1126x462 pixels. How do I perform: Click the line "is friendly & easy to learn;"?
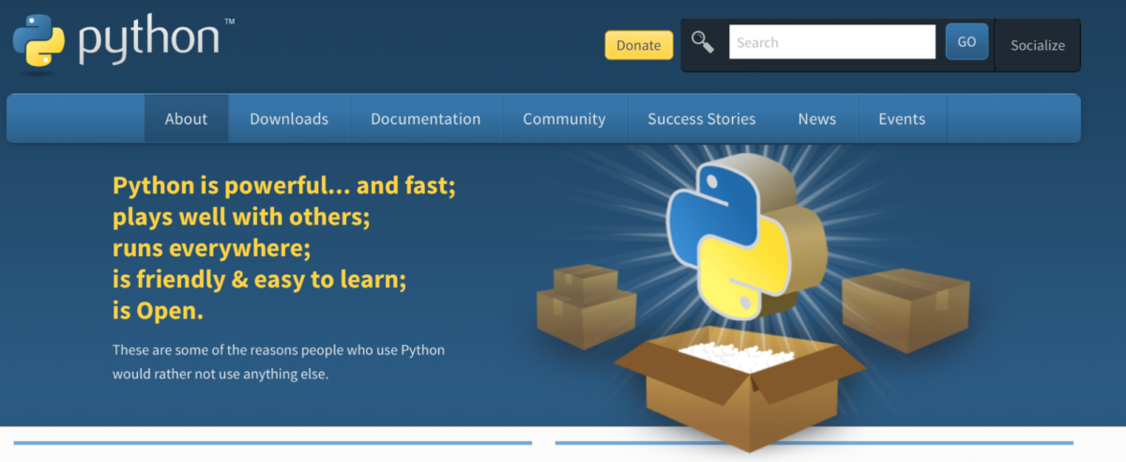[259, 280]
